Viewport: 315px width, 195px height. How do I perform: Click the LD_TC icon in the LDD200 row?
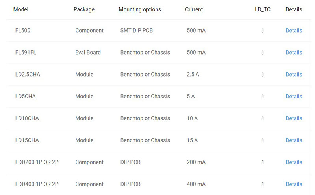pyautogui.click(x=262, y=162)
